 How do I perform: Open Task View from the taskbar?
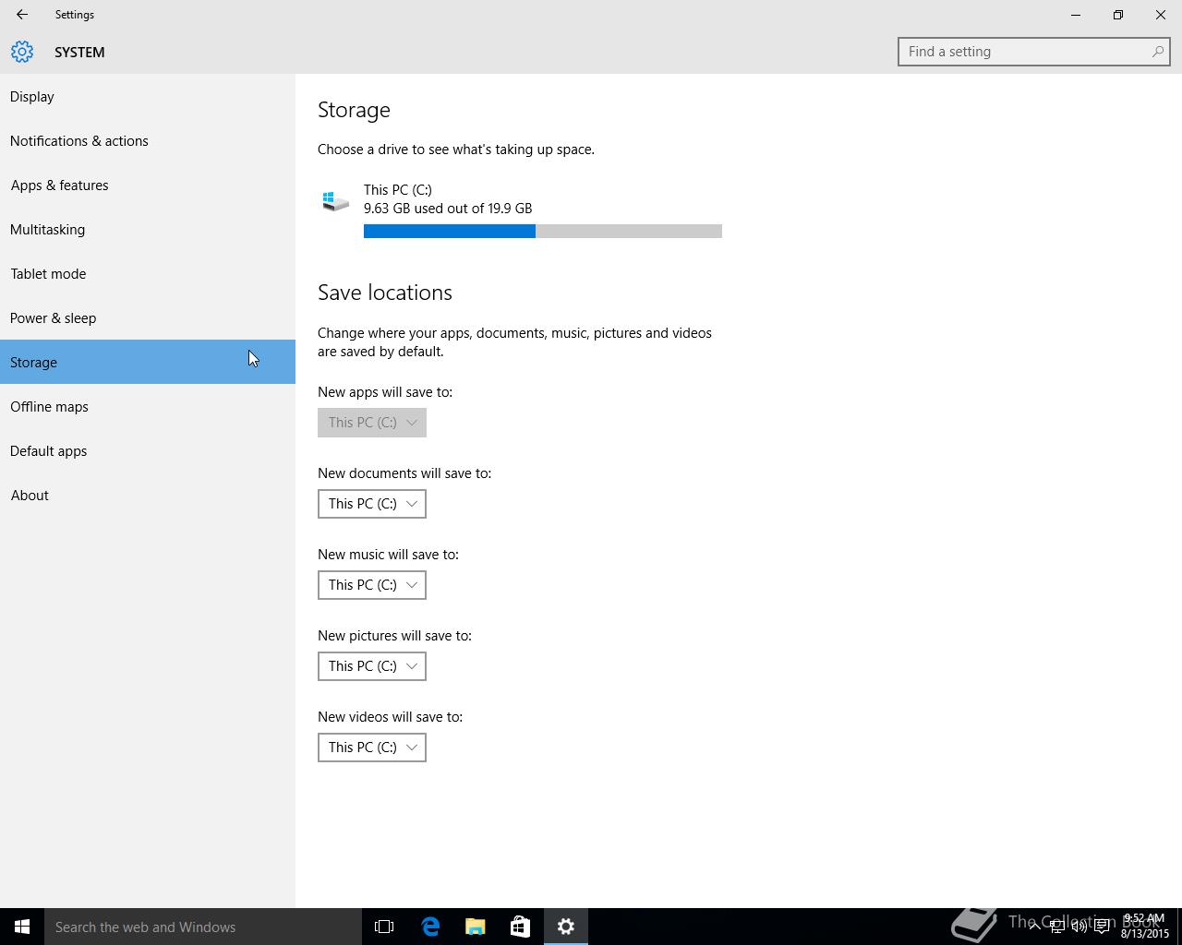pyautogui.click(x=384, y=927)
